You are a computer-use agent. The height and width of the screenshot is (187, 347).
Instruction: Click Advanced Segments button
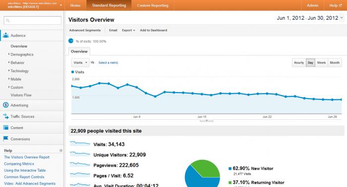85,30
